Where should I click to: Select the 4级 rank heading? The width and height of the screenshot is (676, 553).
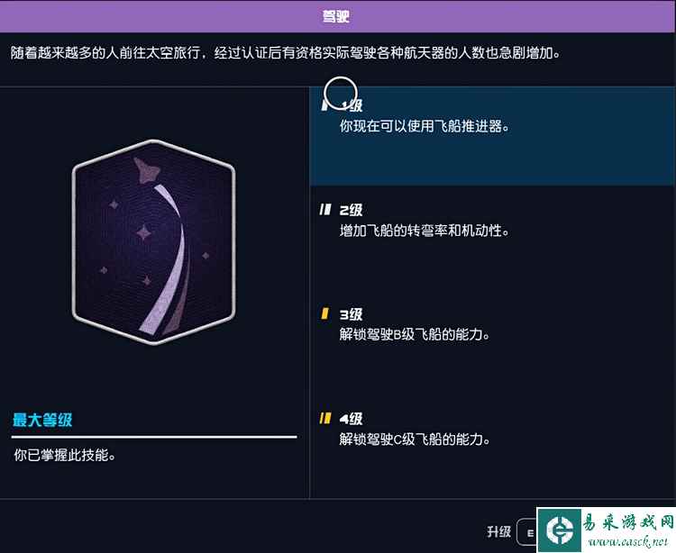[351, 419]
